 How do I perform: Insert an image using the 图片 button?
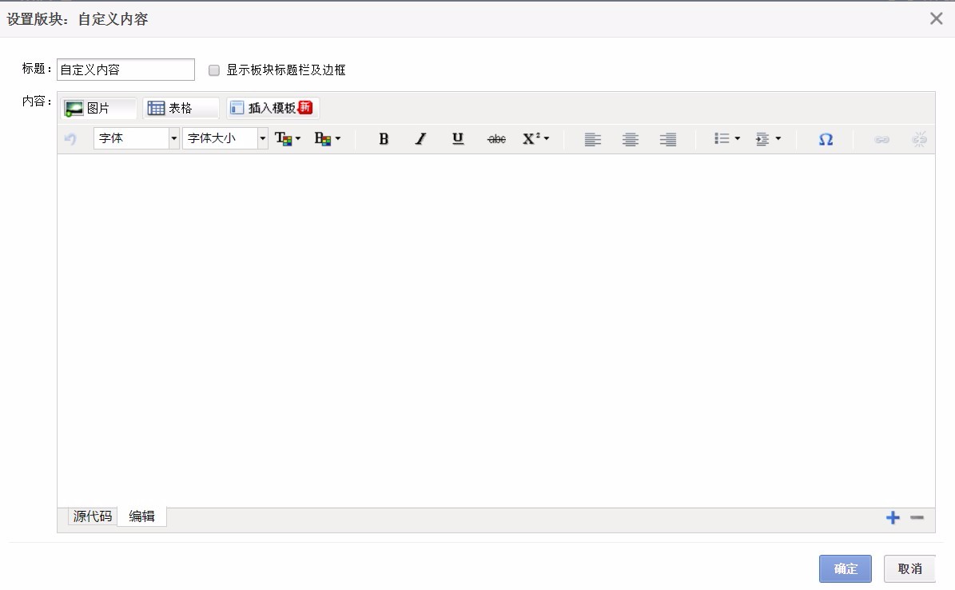click(98, 107)
